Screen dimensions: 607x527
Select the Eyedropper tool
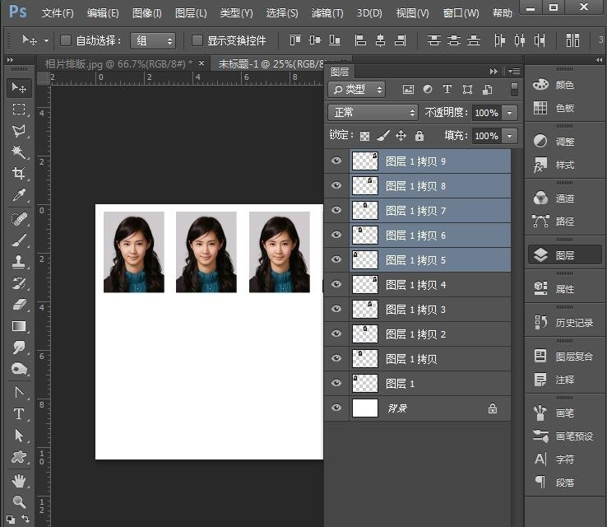pyautogui.click(x=18, y=196)
